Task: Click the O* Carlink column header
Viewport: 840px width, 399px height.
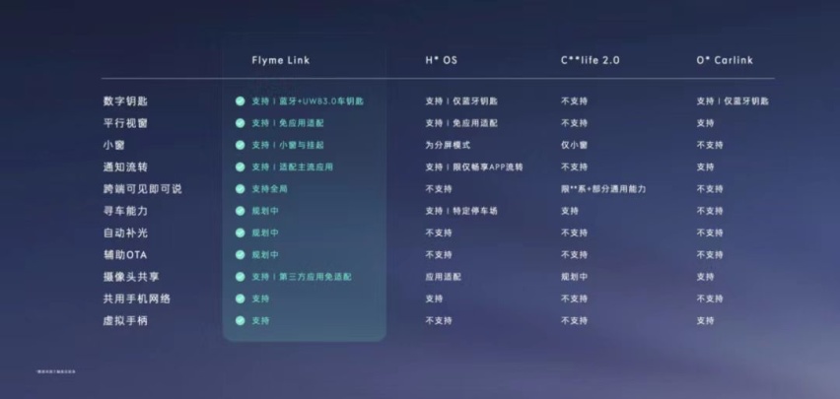Action: pyautogui.click(x=725, y=60)
